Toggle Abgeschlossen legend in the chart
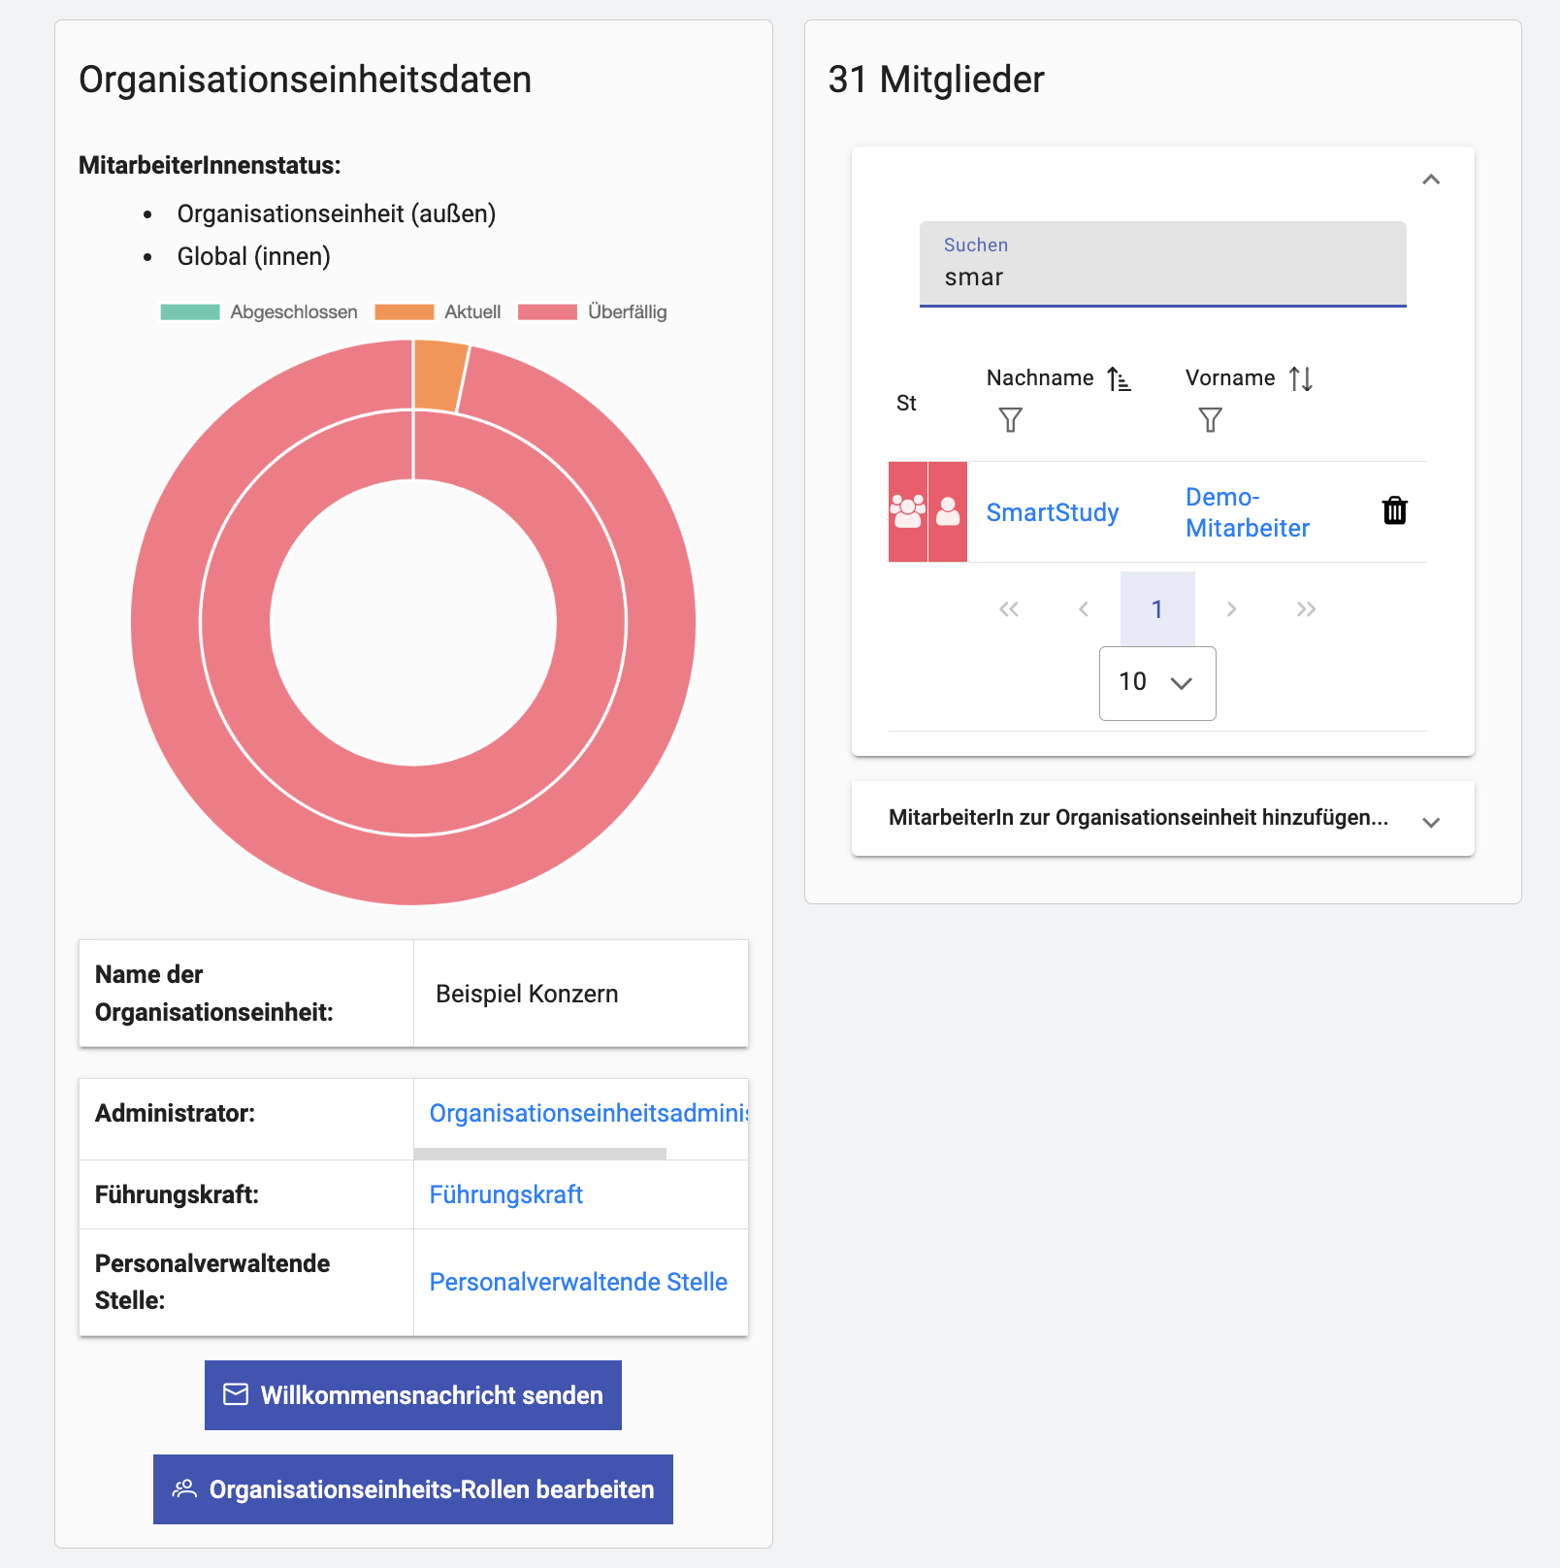 click(x=259, y=312)
